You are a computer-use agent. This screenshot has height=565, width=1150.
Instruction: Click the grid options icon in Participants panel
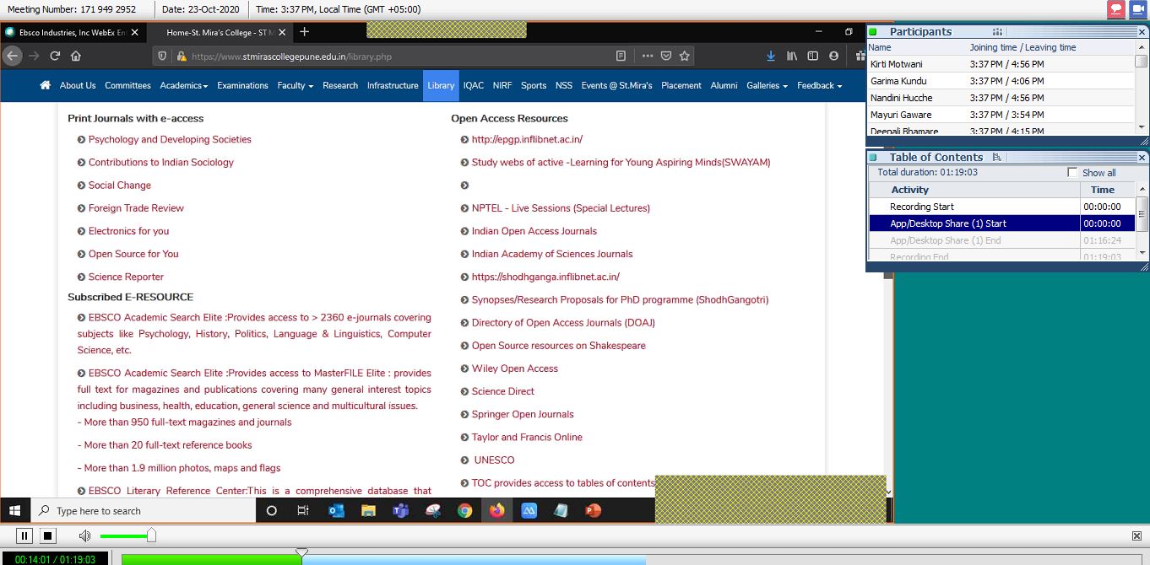(998, 31)
